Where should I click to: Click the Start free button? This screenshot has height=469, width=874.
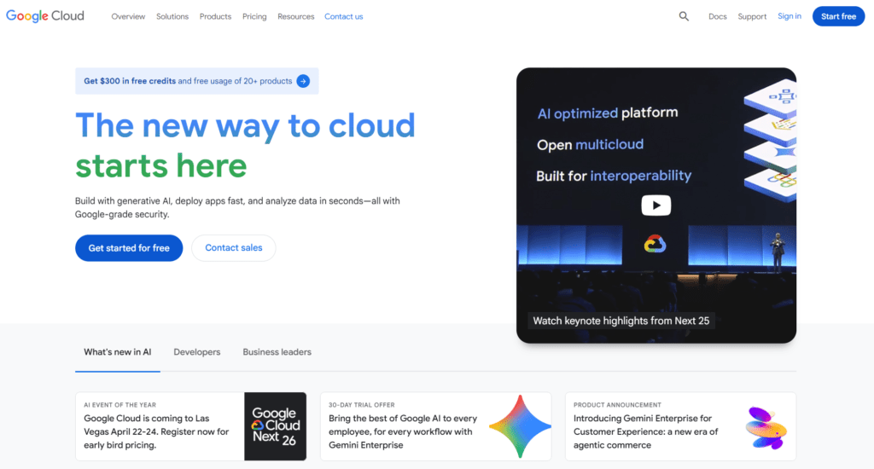point(838,16)
